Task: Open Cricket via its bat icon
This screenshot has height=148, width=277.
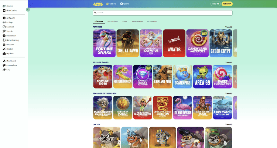Action: pyautogui.click(x=4, y=49)
